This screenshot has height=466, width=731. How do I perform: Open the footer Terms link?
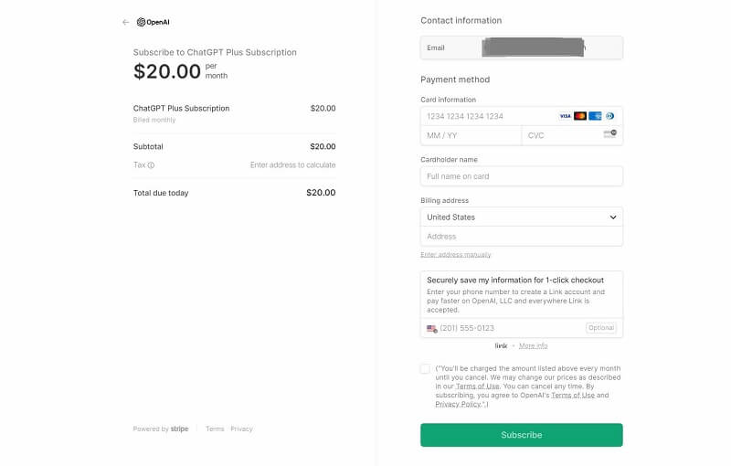pyautogui.click(x=215, y=429)
